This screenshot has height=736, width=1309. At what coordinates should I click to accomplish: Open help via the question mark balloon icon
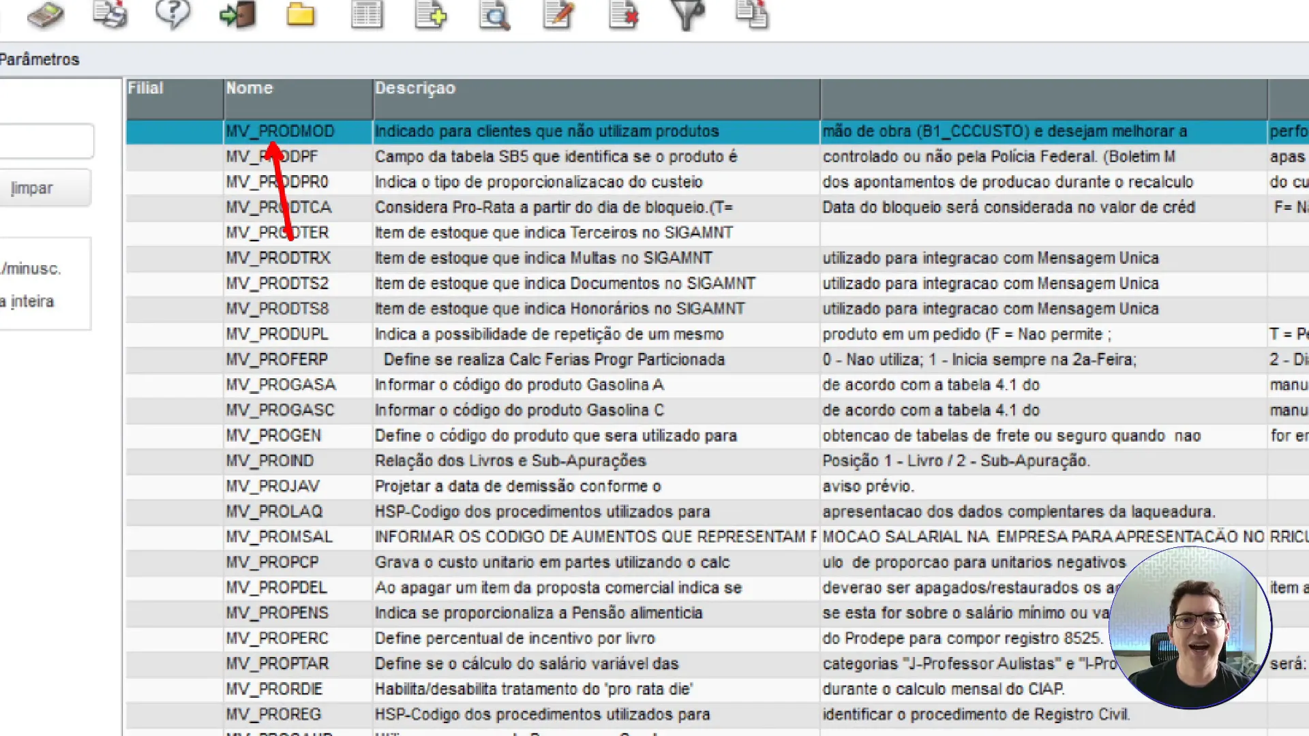click(172, 15)
